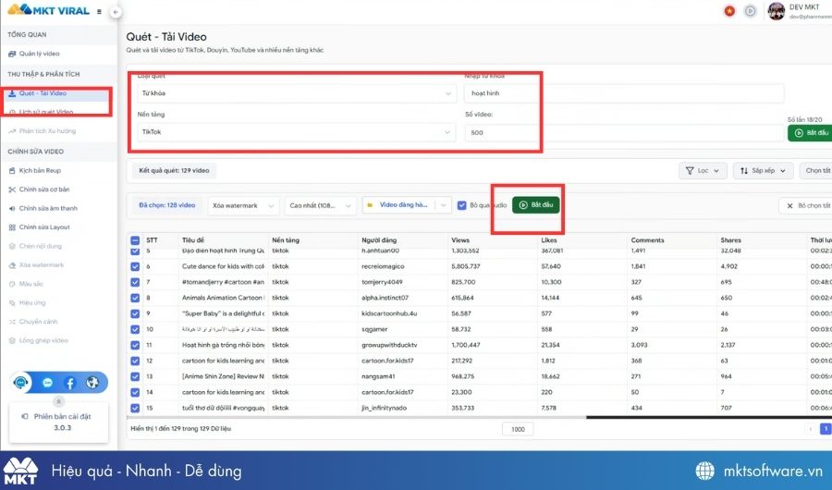Click the top Bắt đầu scan button

(810, 133)
